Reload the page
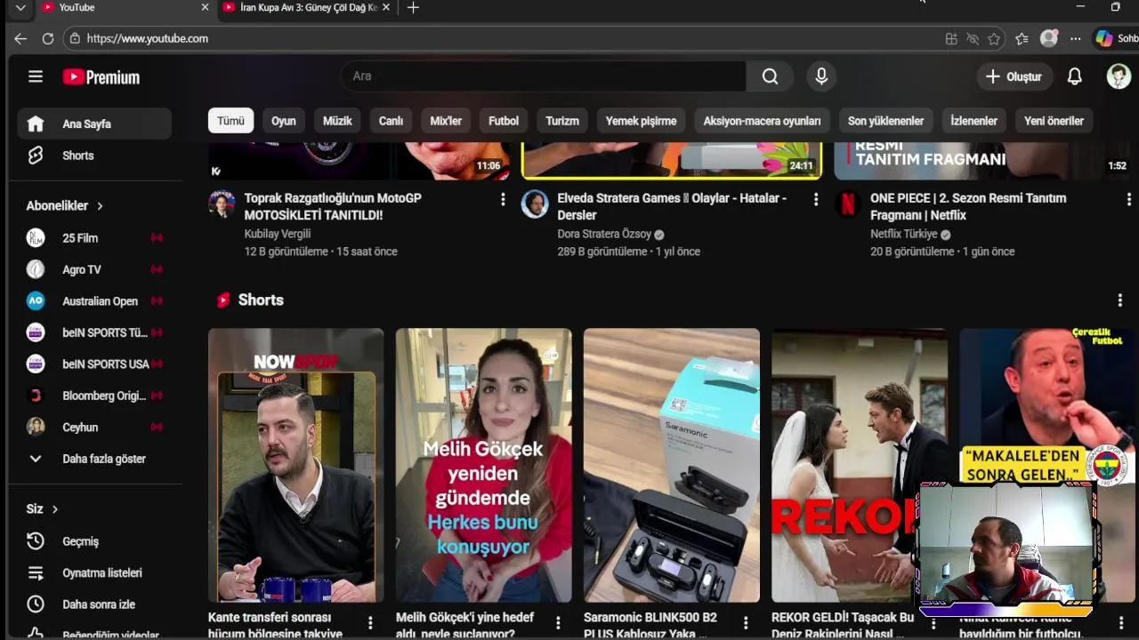The width and height of the screenshot is (1139, 640). pyautogui.click(x=48, y=38)
